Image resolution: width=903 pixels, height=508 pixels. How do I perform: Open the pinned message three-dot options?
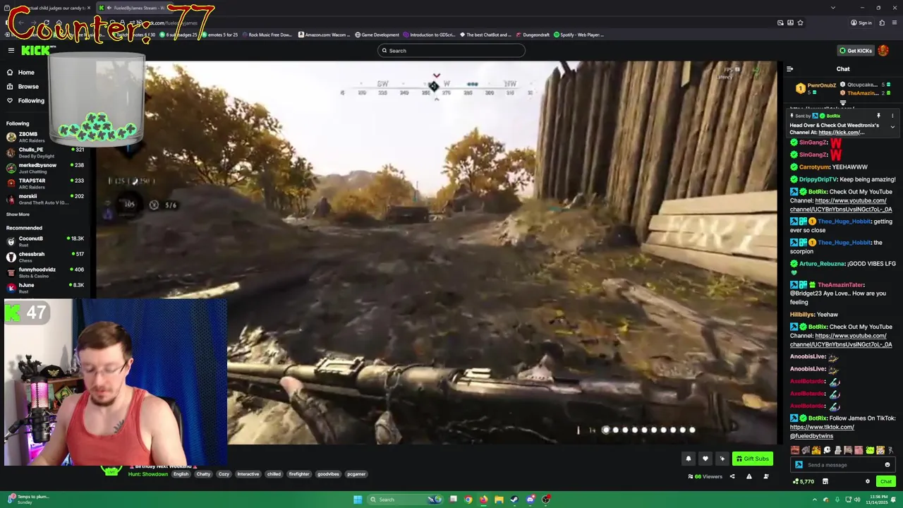892,116
